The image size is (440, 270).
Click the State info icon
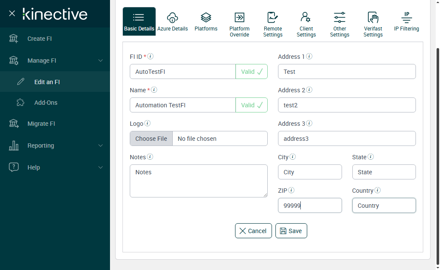tap(371, 157)
